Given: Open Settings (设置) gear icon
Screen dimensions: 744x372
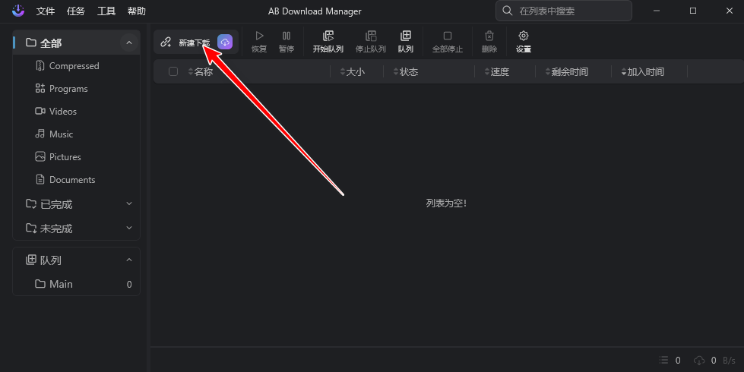Looking at the screenshot, I should pyautogui.click(x=524, y=36).
